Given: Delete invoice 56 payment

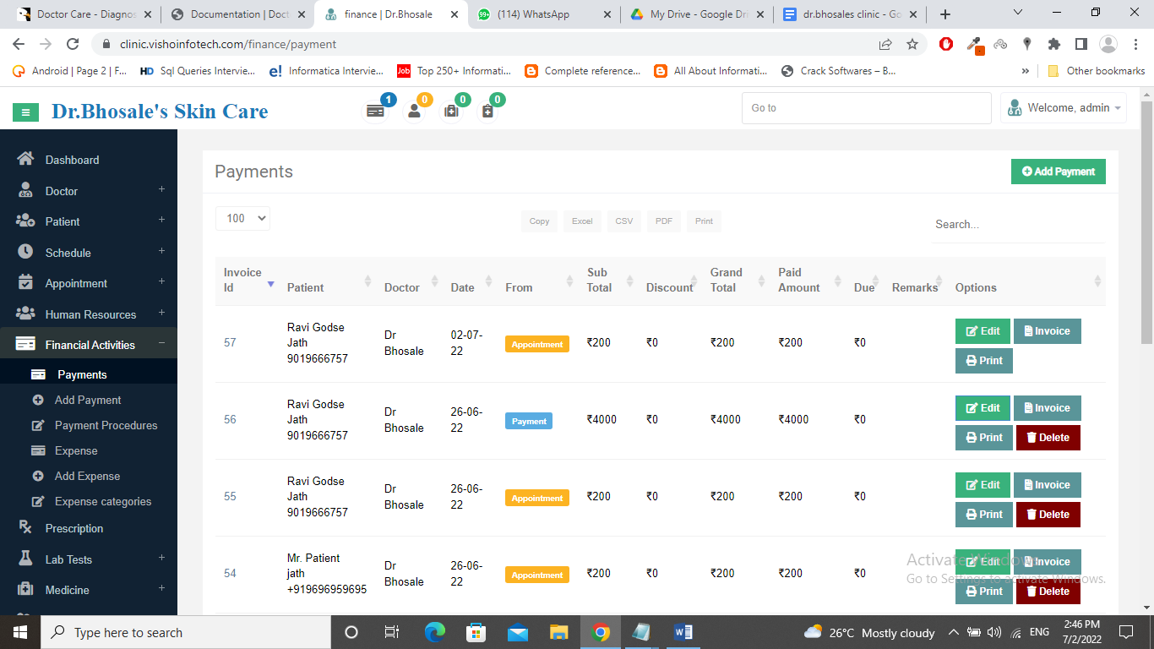Looking at the screenshot, I should pyautogui.click(x=1048, y=438).
